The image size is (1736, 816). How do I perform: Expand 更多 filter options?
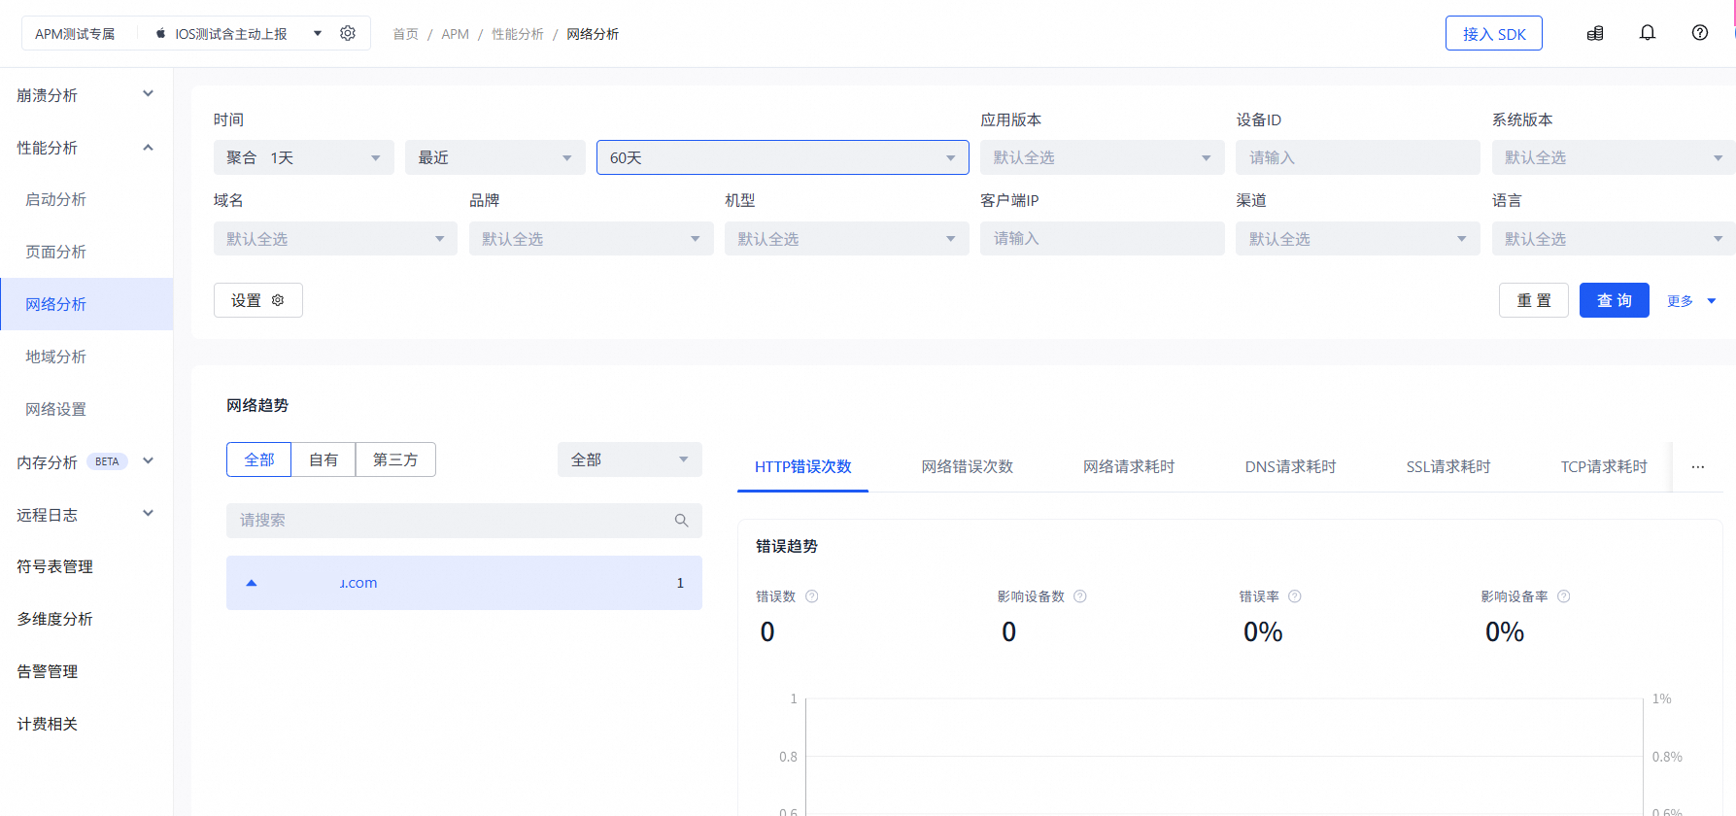(x=1691, y=301)
